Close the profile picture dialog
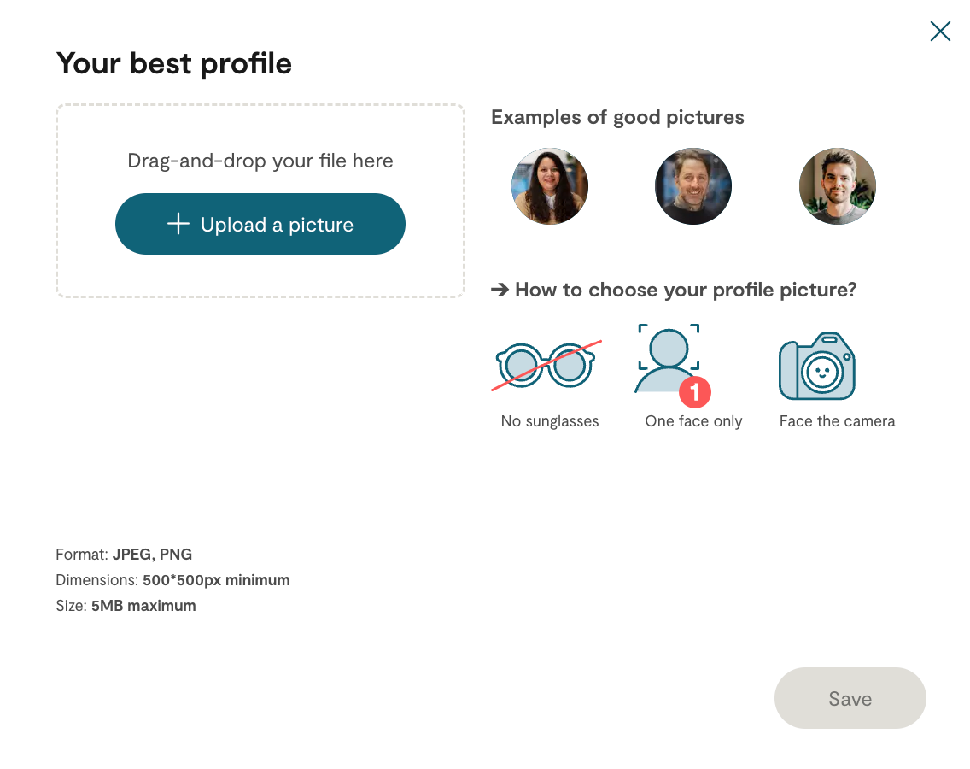 (940, 32)
